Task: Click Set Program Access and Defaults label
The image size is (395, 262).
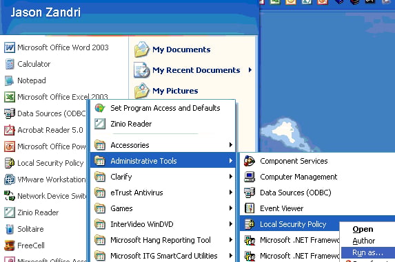Action: 165,108
